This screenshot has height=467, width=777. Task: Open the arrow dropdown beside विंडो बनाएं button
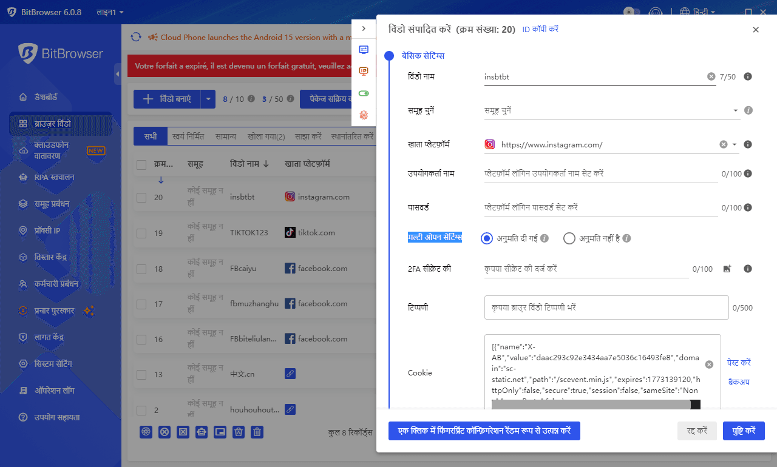(x=208, y=99)
